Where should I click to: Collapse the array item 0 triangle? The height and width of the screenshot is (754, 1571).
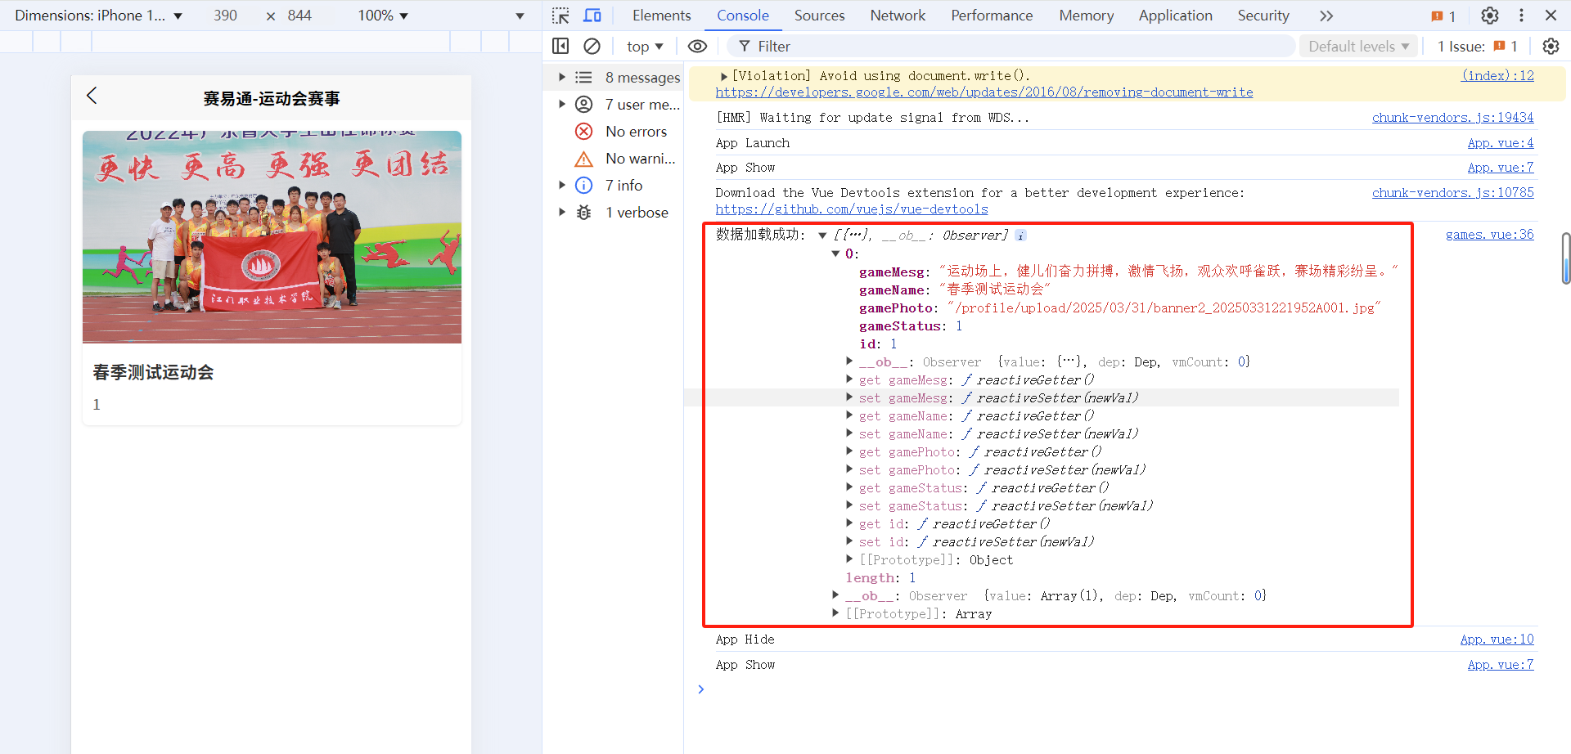pos(835,254)
